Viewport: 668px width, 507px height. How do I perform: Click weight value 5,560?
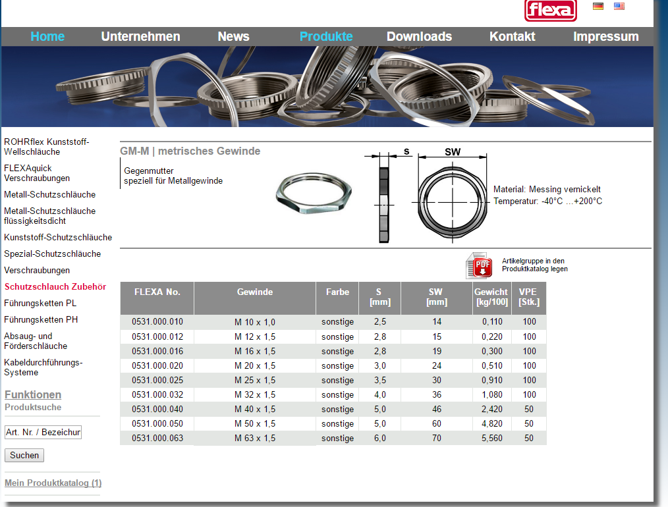[x=492, y=438]
